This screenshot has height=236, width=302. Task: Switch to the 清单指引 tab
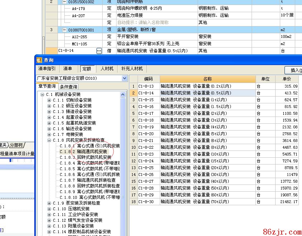click(x=47, y=69)
